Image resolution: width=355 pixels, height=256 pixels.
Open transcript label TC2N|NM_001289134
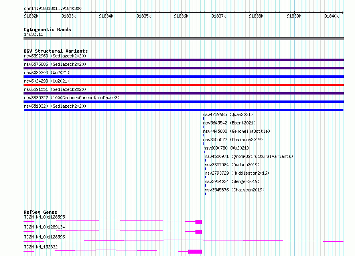(44, 227)
